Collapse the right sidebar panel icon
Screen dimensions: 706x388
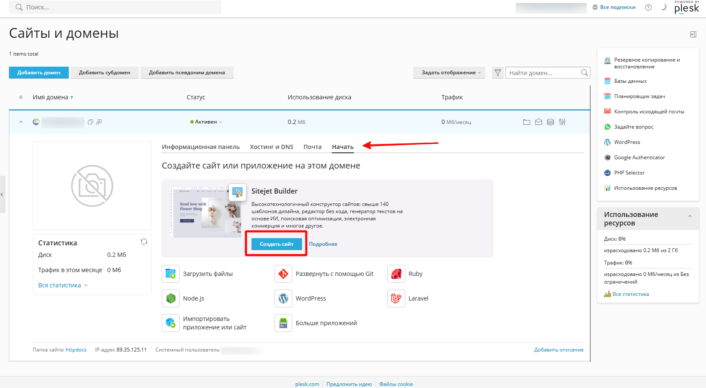tap(693, 34)
